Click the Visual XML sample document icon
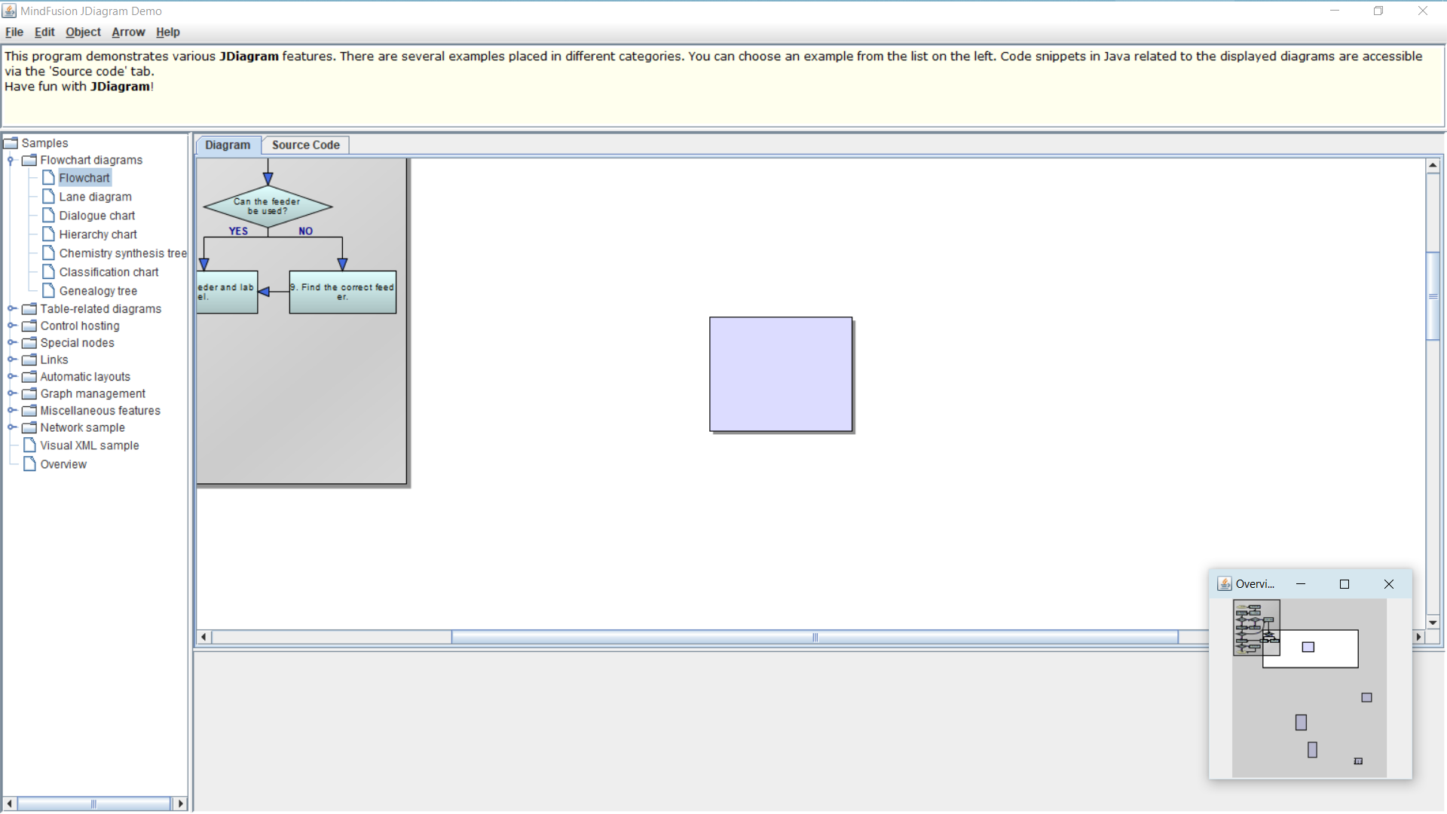 (29, 445)
